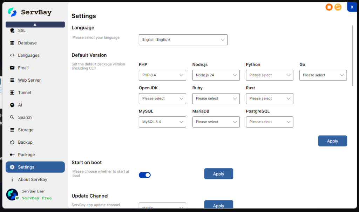Open the Rust version dropdown

(270, 98)
